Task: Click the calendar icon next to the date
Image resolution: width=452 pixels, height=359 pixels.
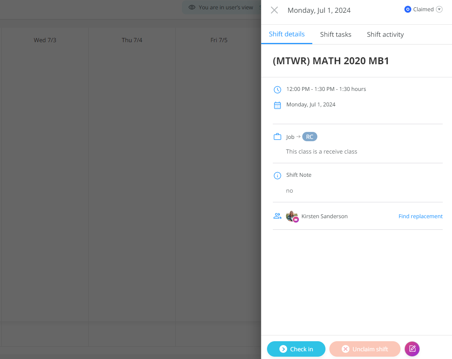Action: pos(277,105)
